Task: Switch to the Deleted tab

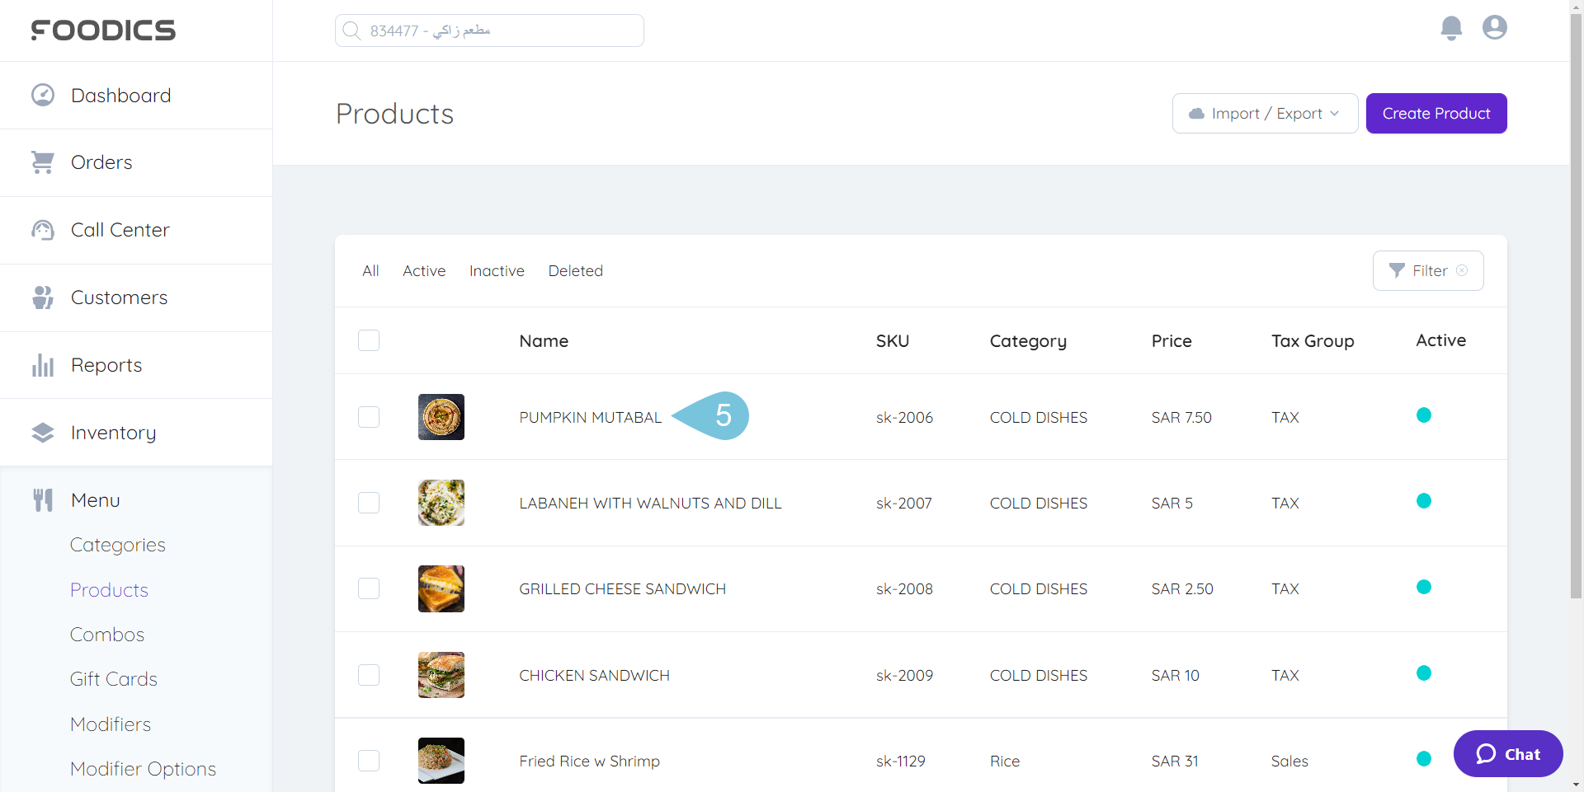Action: point(576,271)
